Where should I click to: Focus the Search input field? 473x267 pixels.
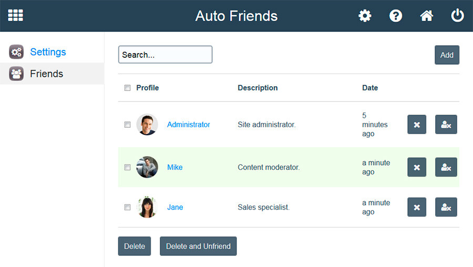[x=165, y=55]
